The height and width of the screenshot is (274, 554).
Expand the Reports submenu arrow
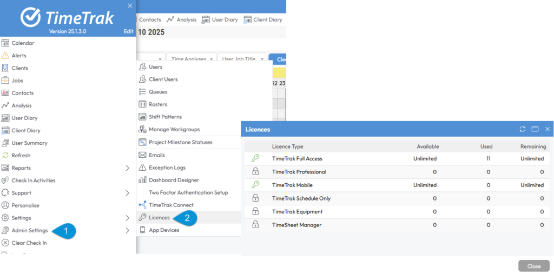point(128,168)
